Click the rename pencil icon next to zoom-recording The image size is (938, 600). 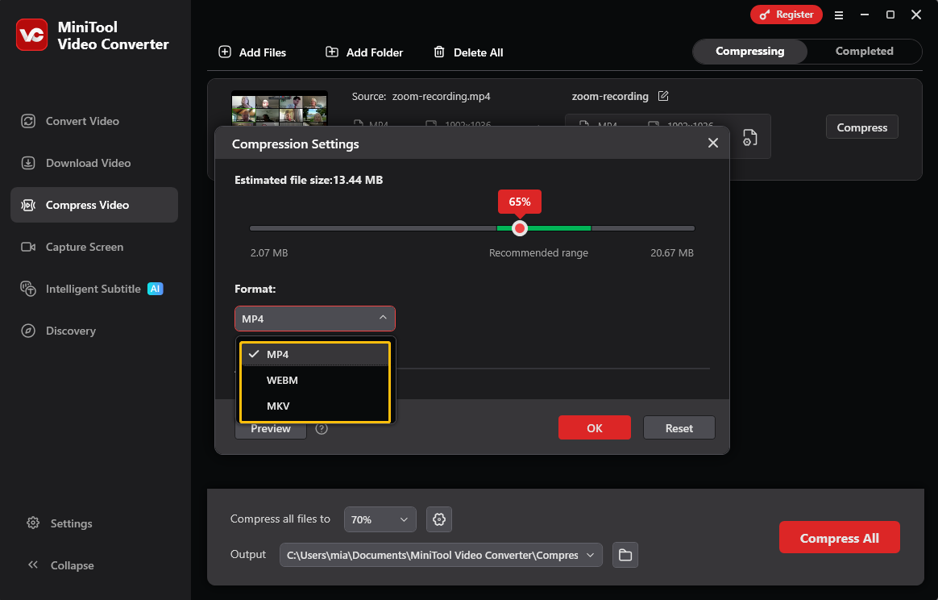(x=663, y=96)
